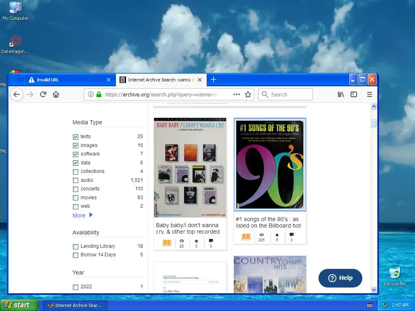Show site information icon in address bar
Image resolution: width=415 pixels, height=311 pixels.
[90, 94]
